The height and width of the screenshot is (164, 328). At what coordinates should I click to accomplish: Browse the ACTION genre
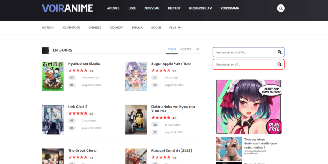coord(48,28)
